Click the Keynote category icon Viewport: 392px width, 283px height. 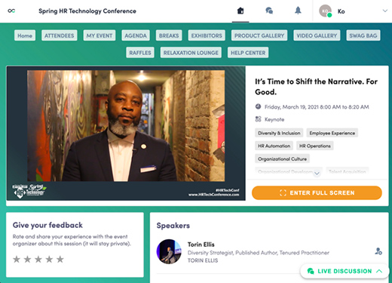pos(258,119)
